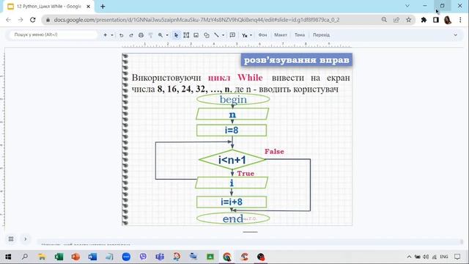Select the Line drawing tool
469x264 pixels.
coord(216,35)
